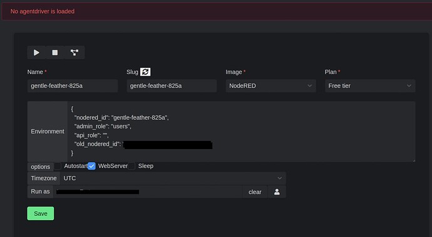Click the Run as input field
432x237 pixels.
tap(148, 191)
